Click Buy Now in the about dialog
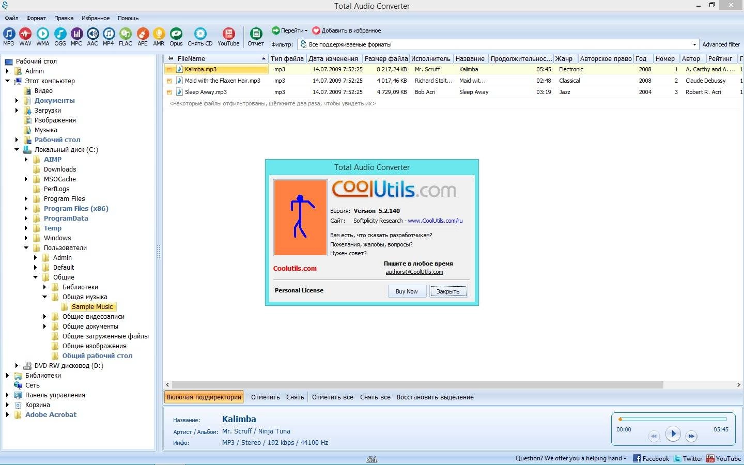 tap(407, 291)
